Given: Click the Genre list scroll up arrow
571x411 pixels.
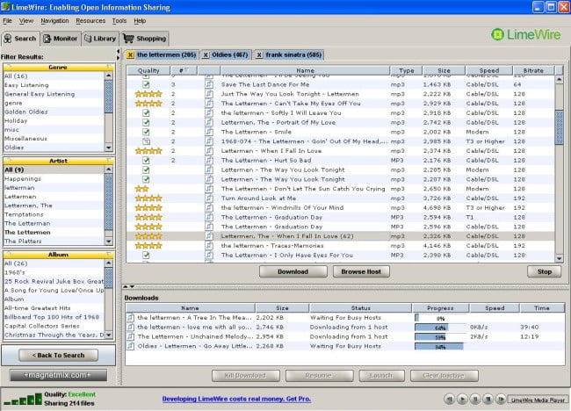Looking at the screenshot, I should click(x=109, y=76).
